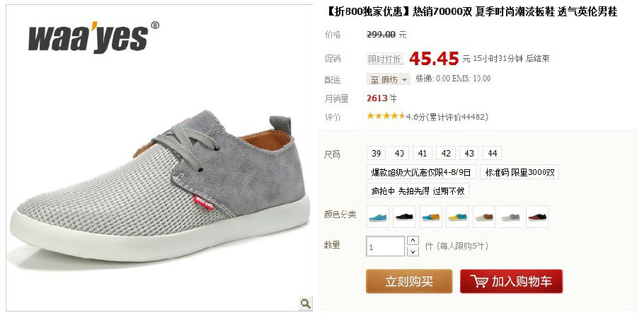Click the 立刻购买 buy now button

[x=409, y=281]
